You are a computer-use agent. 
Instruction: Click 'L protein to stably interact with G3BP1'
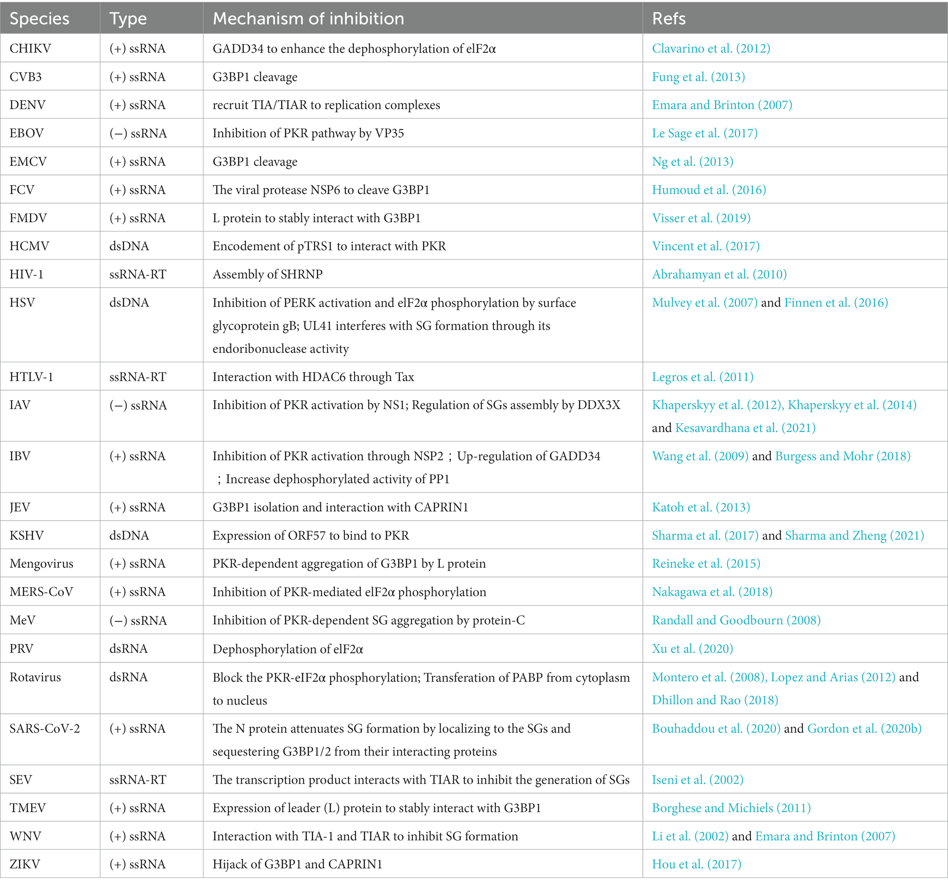[316, 218]
